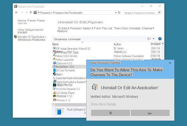Click Uninstall in the toolbar
This screenshot has height=126, width=187.
(x=74, y=39)
